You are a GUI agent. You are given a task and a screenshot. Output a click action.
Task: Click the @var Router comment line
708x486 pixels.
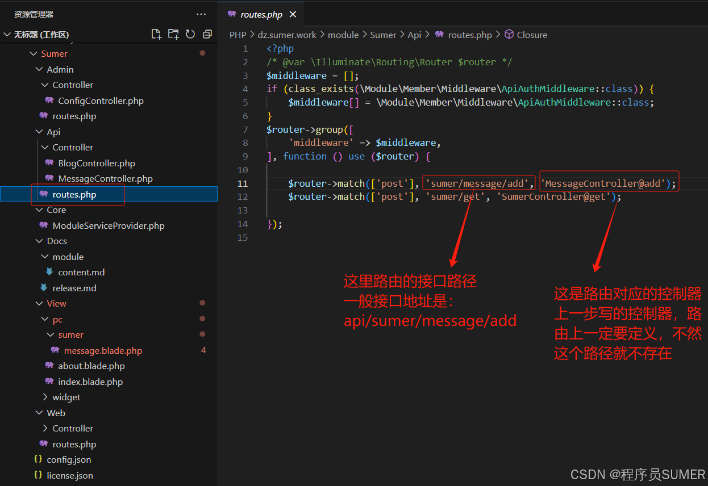click(x=389, y=62)
